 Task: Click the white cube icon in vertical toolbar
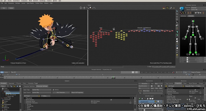click(177, 39)
